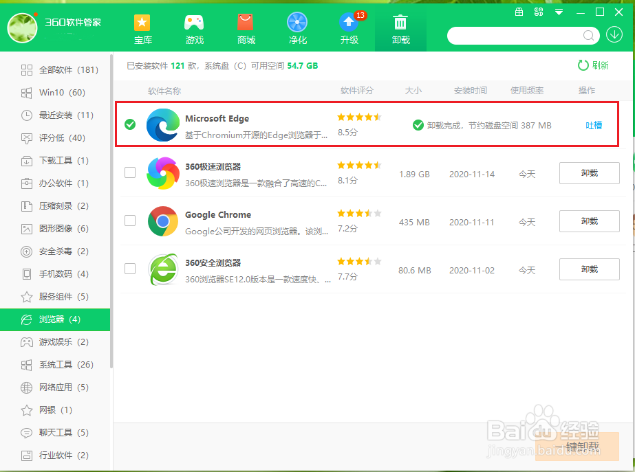
Task: Click the search magnifier icon
Action: pos(588,36)
